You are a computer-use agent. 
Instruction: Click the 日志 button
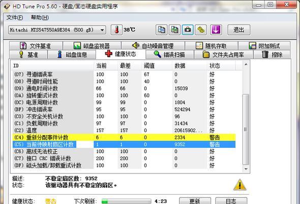pyautogui.click(x=231, y=201)
